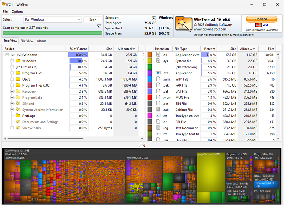Click the .exe application icon
284x205 pixels.
[x=158, y=73]
